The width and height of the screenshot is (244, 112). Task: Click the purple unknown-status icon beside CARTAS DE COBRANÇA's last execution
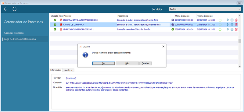click(x=173, y=25)
